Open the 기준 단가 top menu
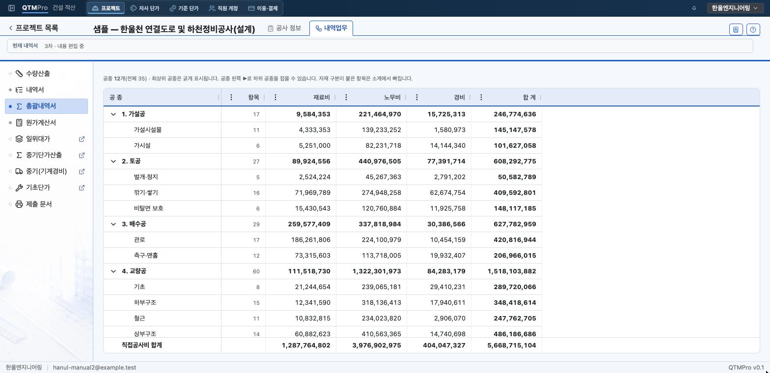 [x=184, y=8]
